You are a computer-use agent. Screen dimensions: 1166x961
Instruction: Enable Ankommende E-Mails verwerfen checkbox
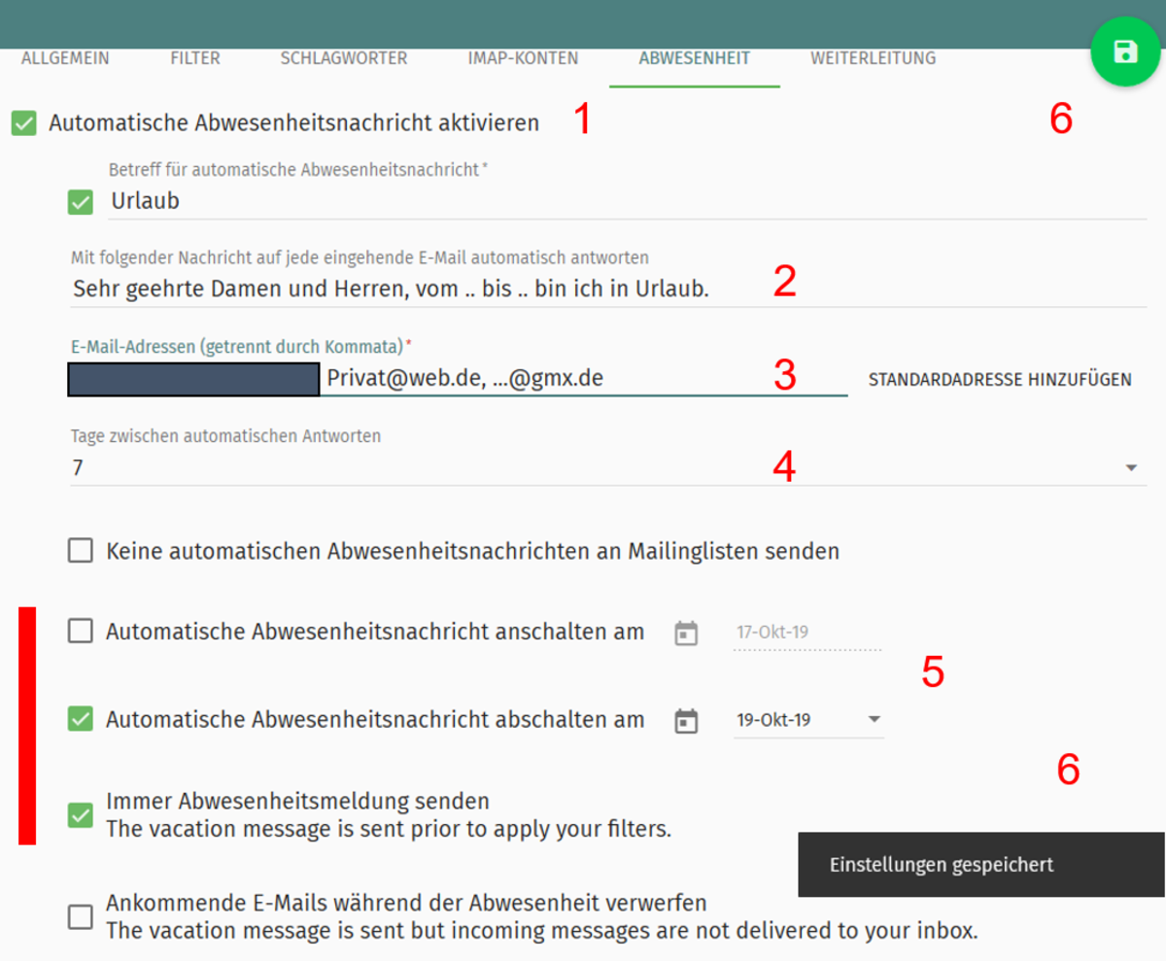tap(81, 916)
